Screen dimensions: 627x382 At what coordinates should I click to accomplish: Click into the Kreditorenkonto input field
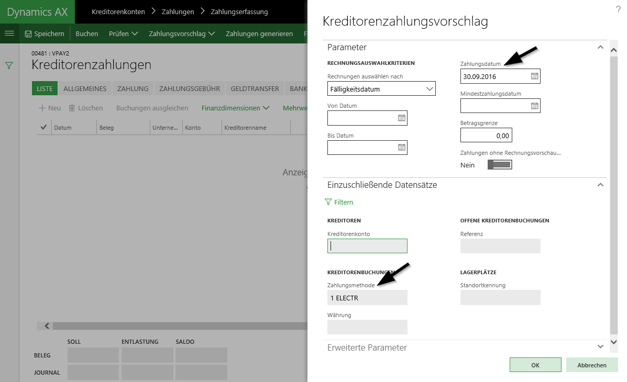point(367,246)
